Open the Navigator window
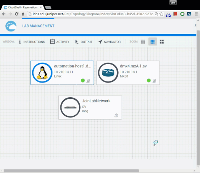This screenshot has width=200, height=173. 110,42
